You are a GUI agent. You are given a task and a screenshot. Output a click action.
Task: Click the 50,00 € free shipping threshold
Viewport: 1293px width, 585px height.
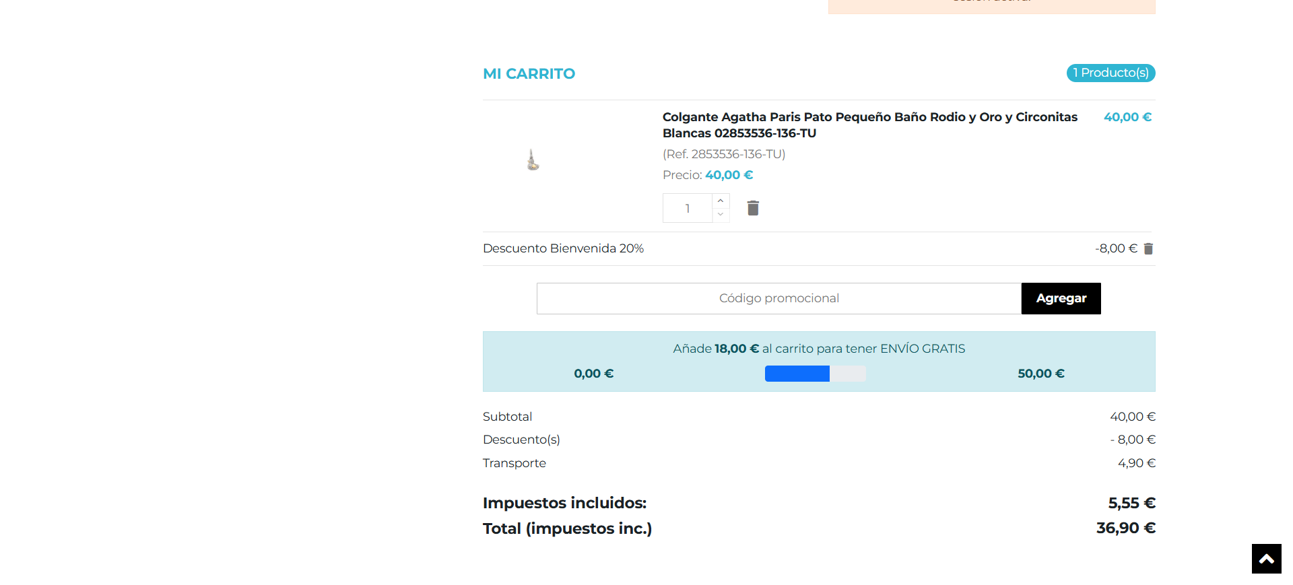pos(1040,374)
